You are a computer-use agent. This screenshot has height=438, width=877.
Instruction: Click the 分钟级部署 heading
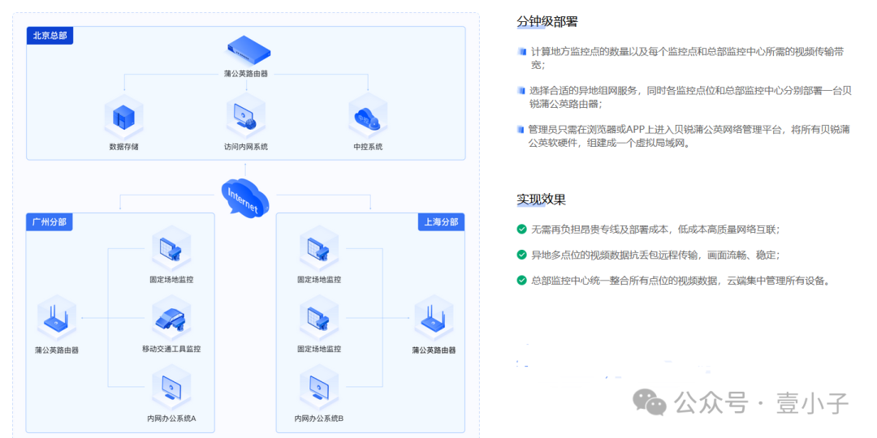(547, 23)
